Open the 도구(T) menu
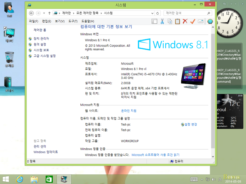Viewport: 246px width, 184px height. tap(73, 21)
